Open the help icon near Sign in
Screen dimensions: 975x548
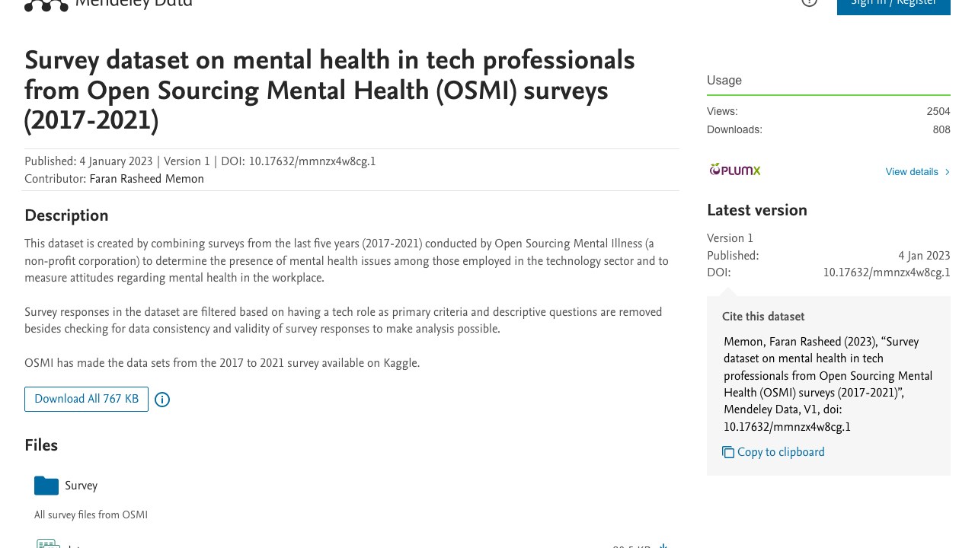tap(809, 3)
